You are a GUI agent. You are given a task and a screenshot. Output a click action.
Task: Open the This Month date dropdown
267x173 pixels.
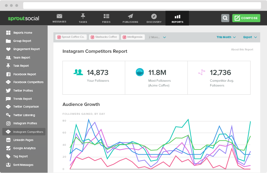pyautogui.click(x=226, y=37)
